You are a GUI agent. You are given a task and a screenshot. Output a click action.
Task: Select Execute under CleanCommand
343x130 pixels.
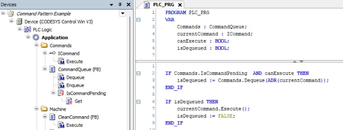(x=74, y=125)
